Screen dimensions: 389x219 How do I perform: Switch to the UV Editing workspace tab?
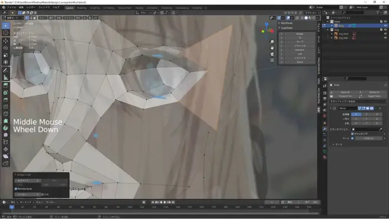coord(109,8)
